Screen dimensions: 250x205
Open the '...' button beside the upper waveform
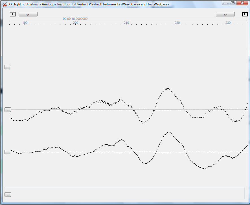[8, 110]
